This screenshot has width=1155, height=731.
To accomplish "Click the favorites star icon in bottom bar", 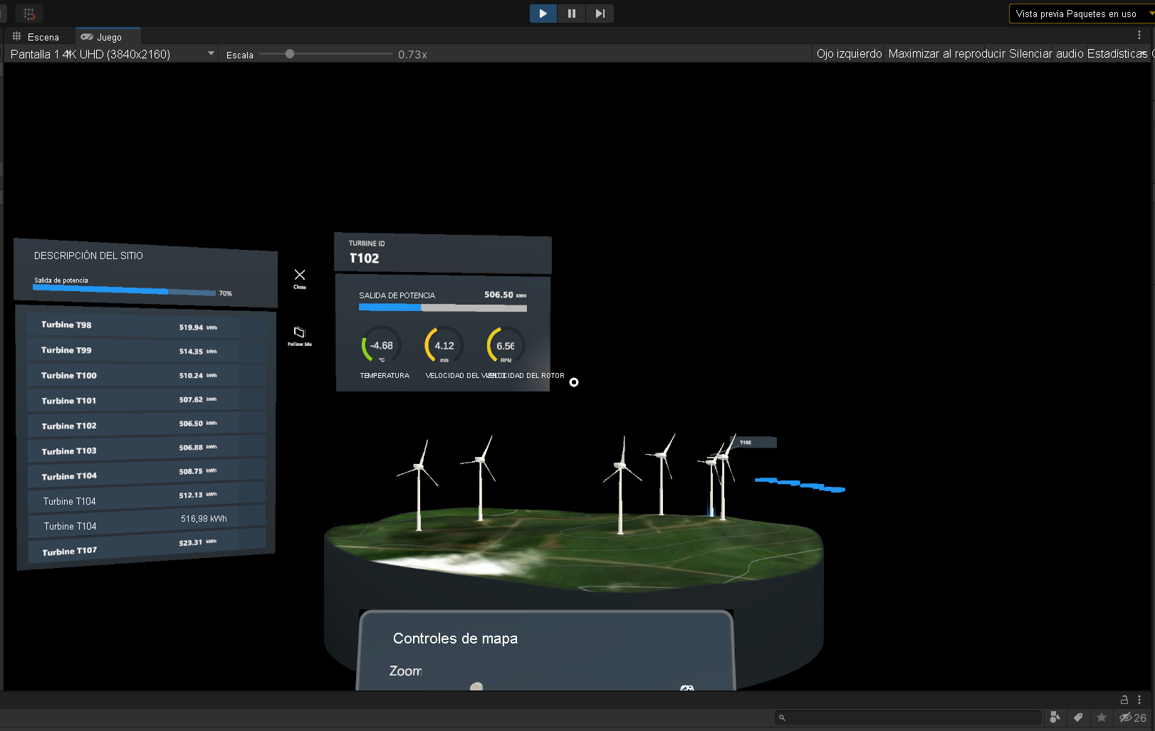I will pos(1101,717).
